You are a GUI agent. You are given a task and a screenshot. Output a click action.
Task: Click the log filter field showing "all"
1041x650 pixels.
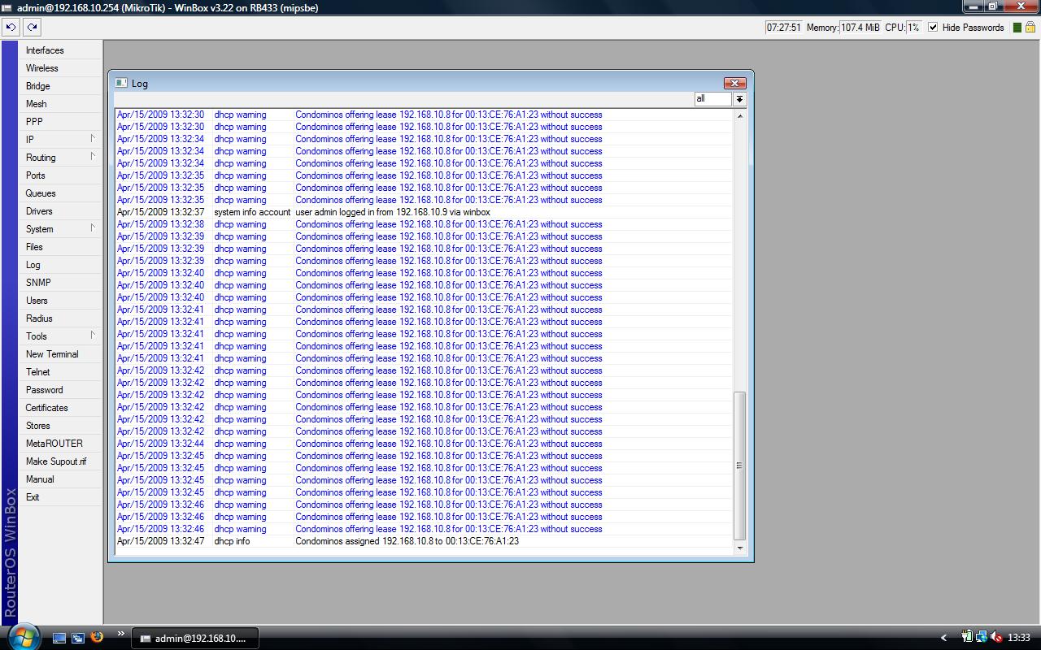713,99
